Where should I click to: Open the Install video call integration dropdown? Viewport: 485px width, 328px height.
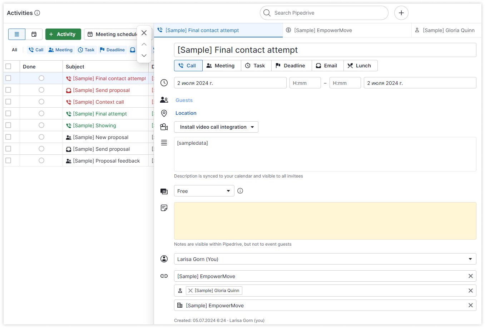216,127
